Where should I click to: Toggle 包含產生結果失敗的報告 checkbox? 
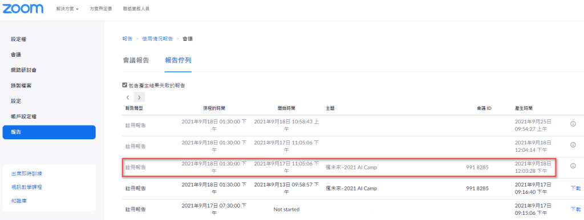[x=125, y=85]
